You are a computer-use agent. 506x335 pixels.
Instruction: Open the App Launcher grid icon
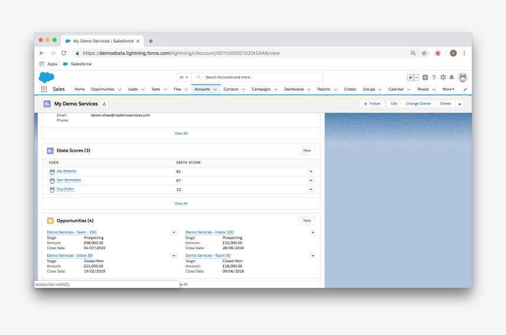tap(44, 89)
